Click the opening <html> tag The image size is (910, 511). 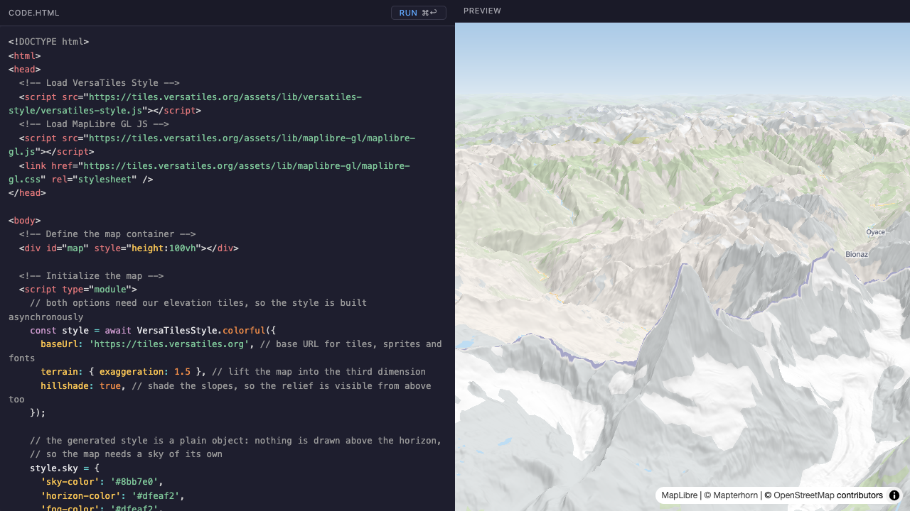click(x=24, y=55)
